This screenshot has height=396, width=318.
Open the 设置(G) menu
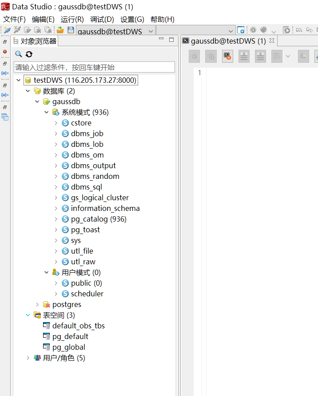pos(132,20)
